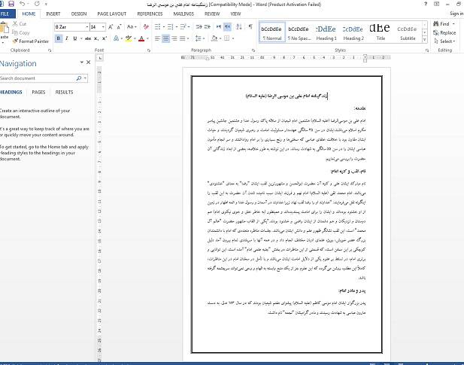The height and width of the screenshot is (365, 464).
Task: Open the Navigation pane options dropdown arrow
Action: tap(81, 62)
